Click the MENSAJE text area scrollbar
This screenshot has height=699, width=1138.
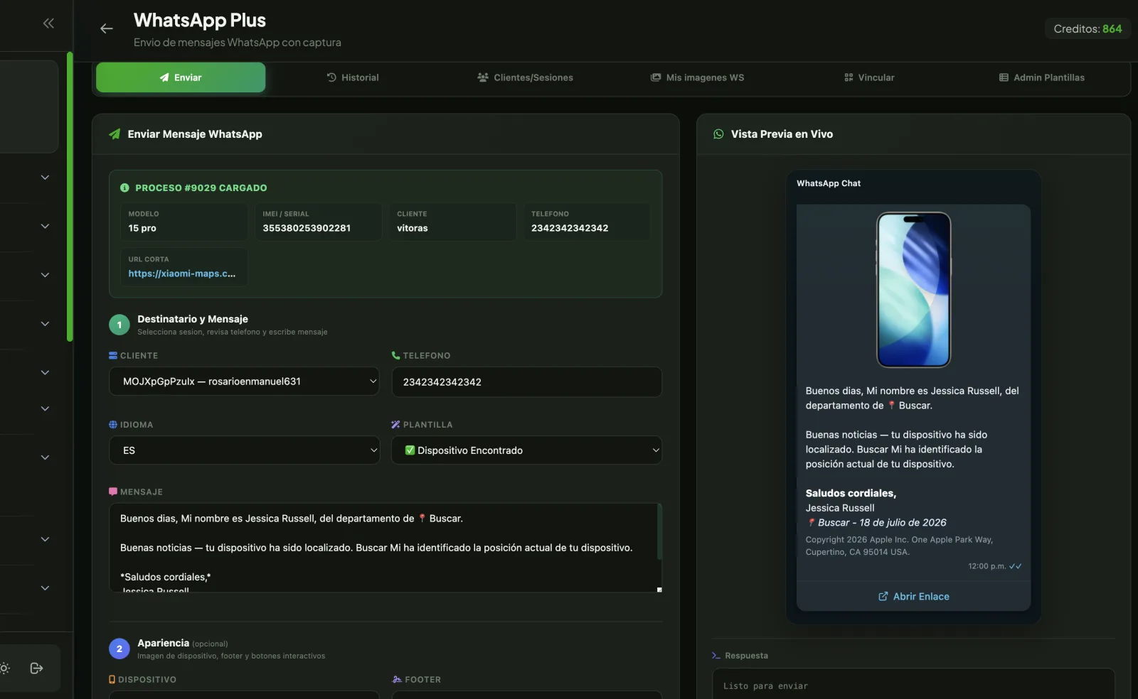(659, 531)
